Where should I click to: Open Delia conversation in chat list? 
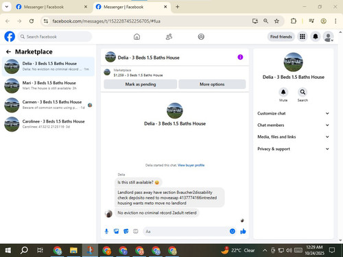(48, 66)
